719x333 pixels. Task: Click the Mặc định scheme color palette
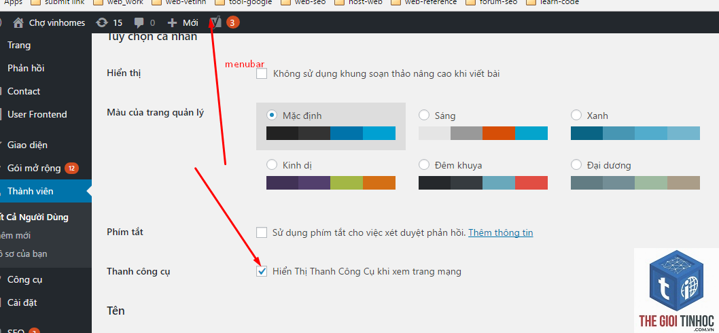click(x=330, y=133)
